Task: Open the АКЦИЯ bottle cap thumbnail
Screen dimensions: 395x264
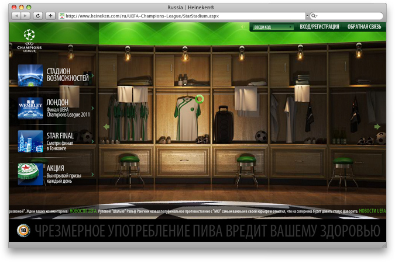Action: tap(30, 174)
